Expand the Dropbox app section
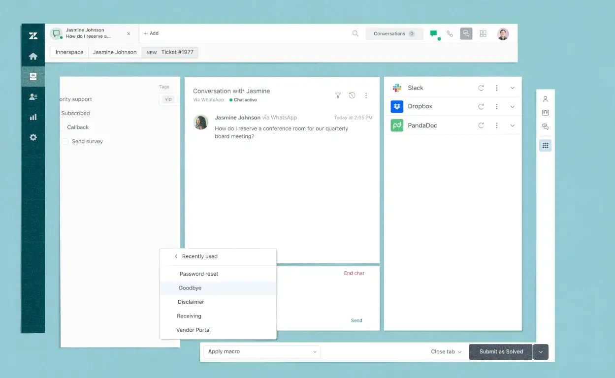615x378 pixels. (512, 107)
